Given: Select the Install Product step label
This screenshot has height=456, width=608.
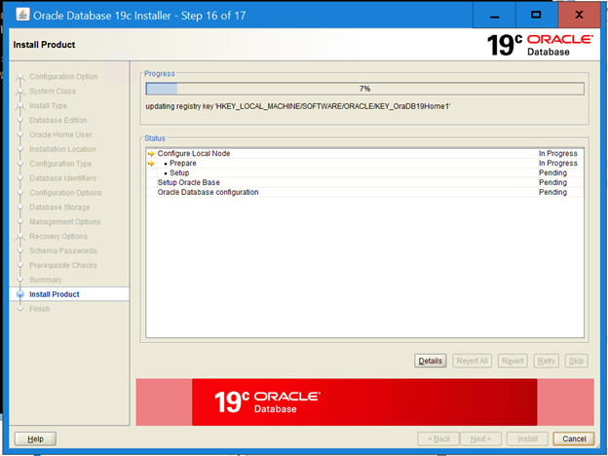Looking at the screenshot, I should tap(55, 294).
